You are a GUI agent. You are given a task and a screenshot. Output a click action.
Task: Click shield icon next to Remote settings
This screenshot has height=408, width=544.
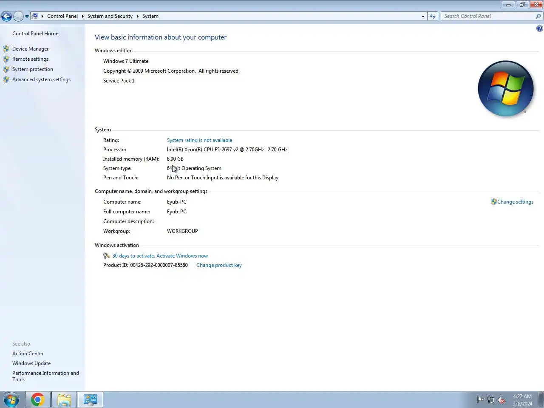pos(6,59)
